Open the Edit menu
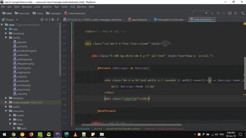246x138 pixels. click(x=10, y=7)
